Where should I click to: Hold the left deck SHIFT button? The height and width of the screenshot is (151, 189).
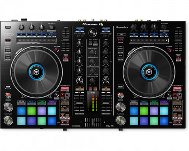click(x=8, y=87)
